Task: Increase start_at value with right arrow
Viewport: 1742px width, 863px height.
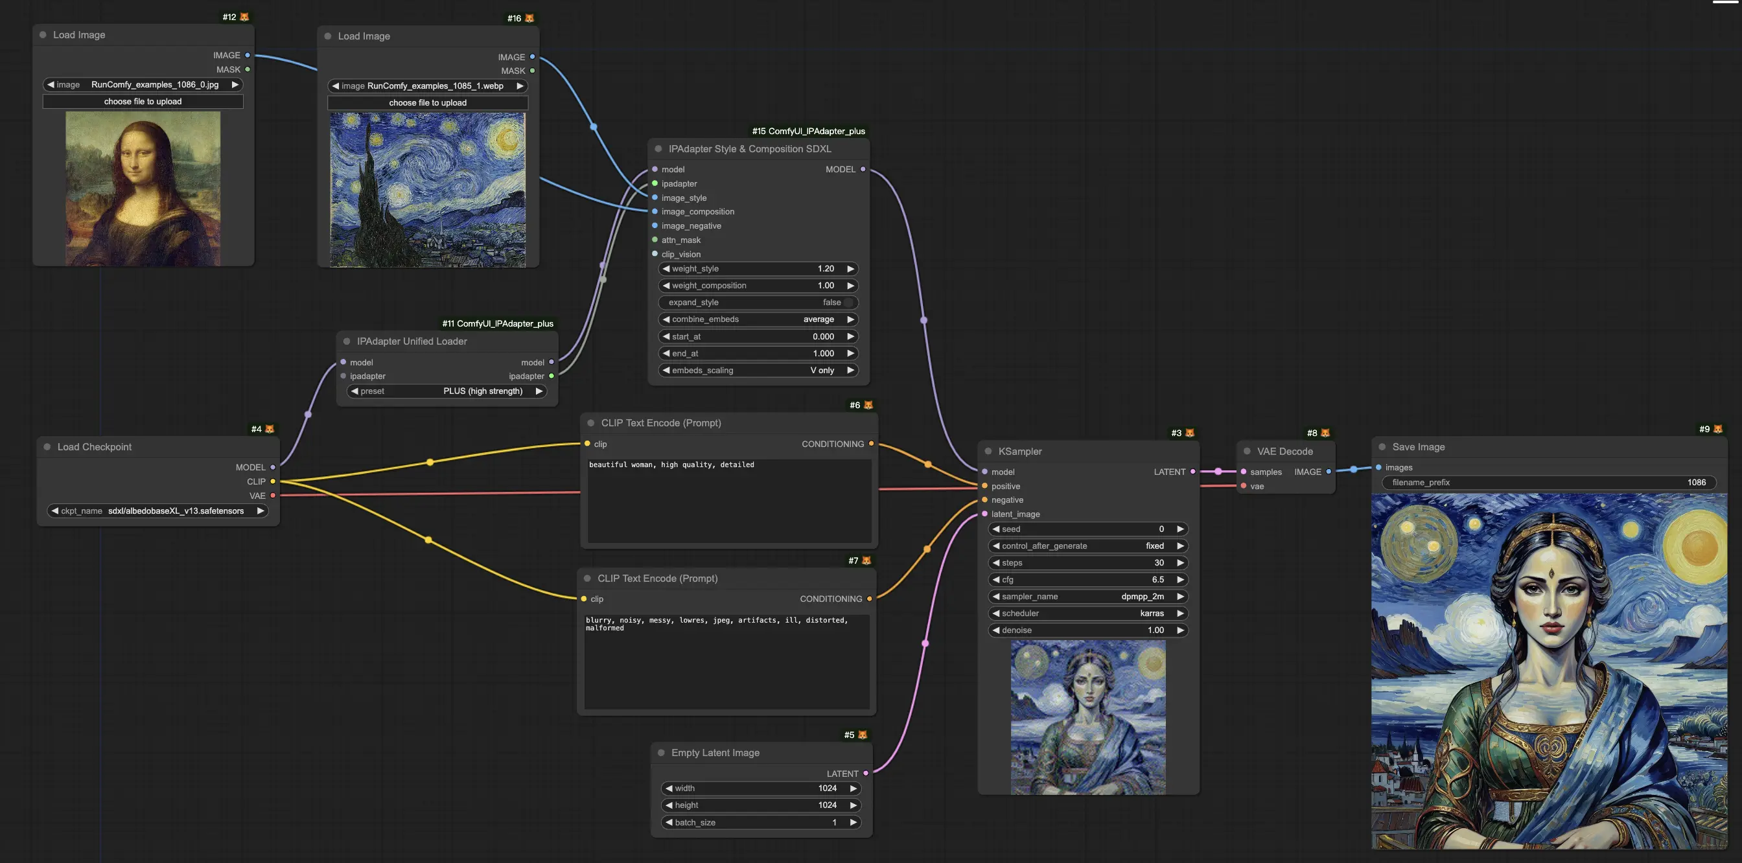Action: (851, 336)
